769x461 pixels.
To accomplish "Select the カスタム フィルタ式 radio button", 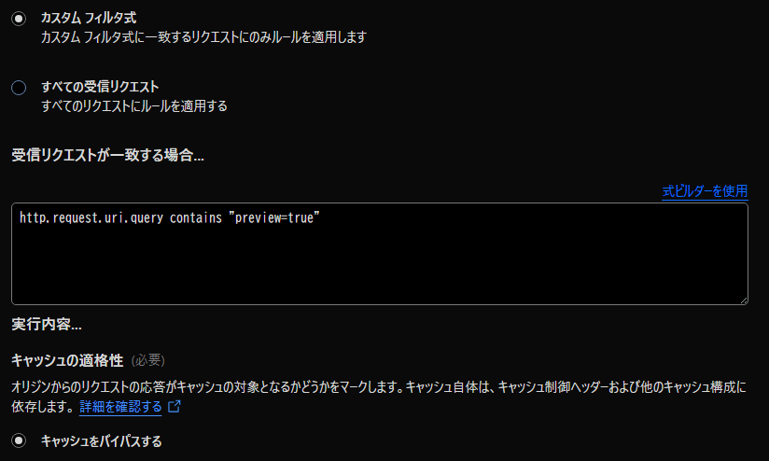I will [19, 19].
